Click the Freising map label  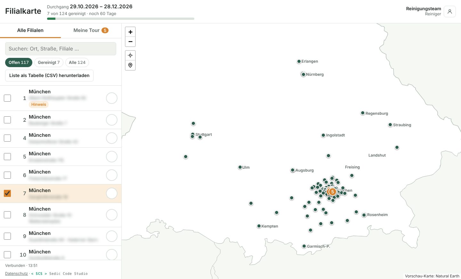pos(352,167)
